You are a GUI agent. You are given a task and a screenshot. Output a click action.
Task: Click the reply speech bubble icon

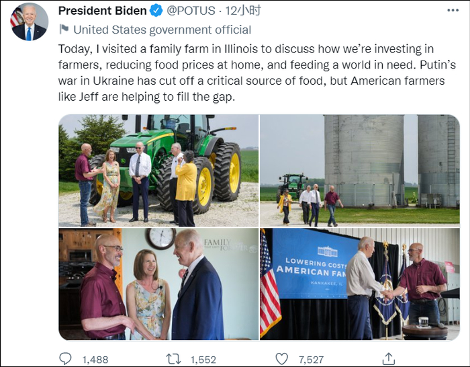coord(65,359)
